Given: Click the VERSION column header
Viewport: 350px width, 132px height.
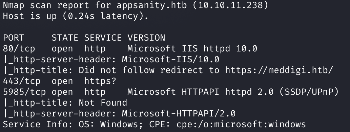Looking at the screenshot, I should pyautogui.click(x=146, y=38).
